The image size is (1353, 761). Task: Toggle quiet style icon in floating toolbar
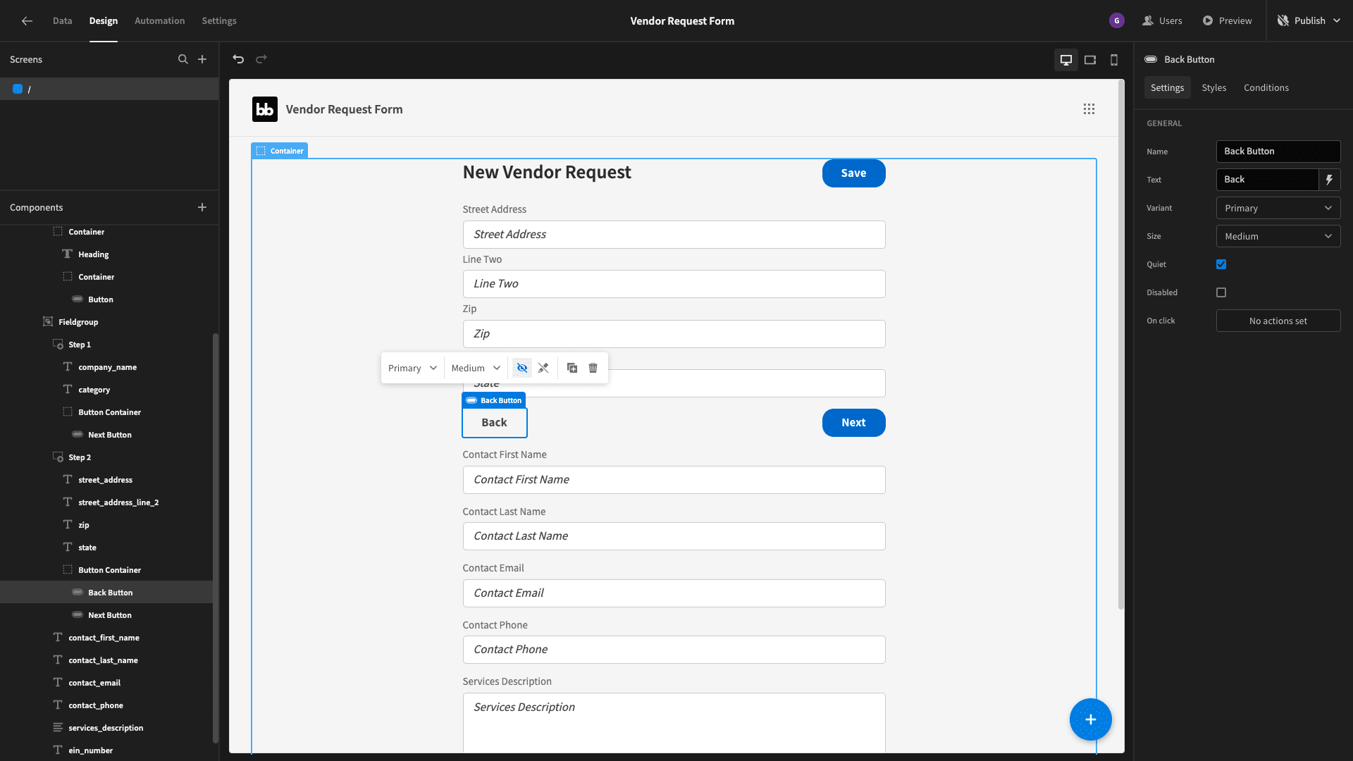(522, 368)
